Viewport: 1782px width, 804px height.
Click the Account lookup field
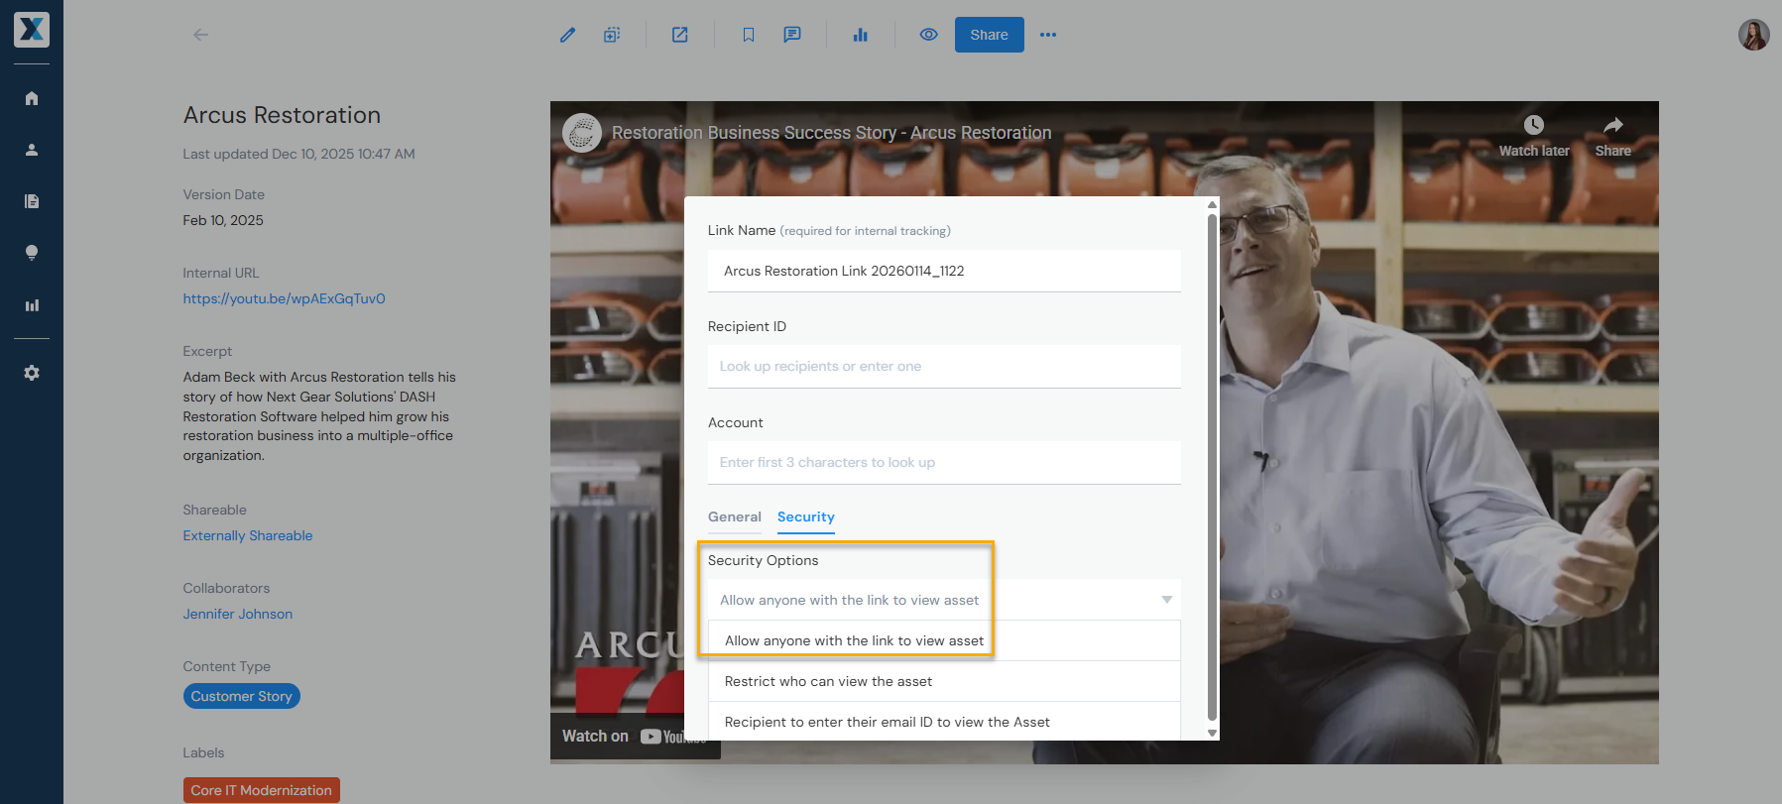(x=944, y=463)
